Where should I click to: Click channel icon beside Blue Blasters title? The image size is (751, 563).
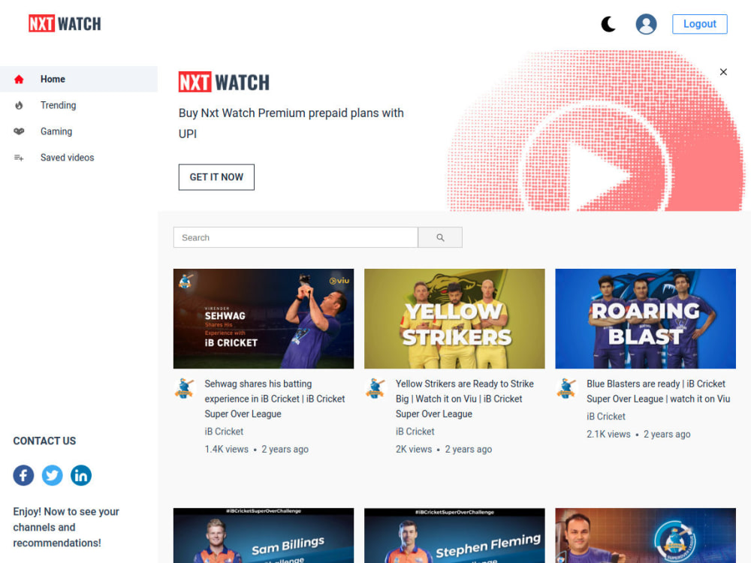click(x=566, y=388)
